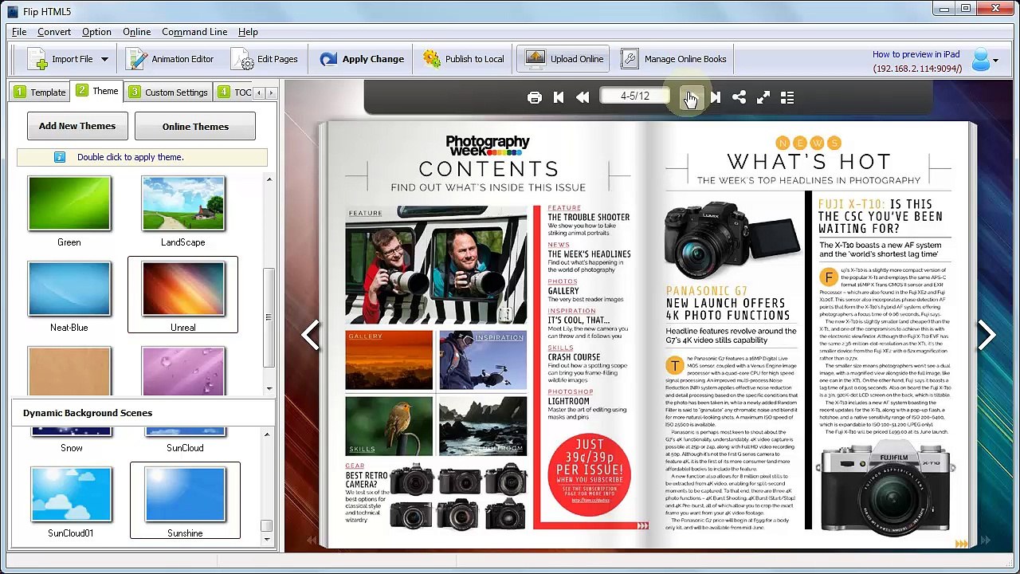The width and height of the screenshot is (1020, 574).
Task: Select the Theme tab
Action: [x=97, y=92]
